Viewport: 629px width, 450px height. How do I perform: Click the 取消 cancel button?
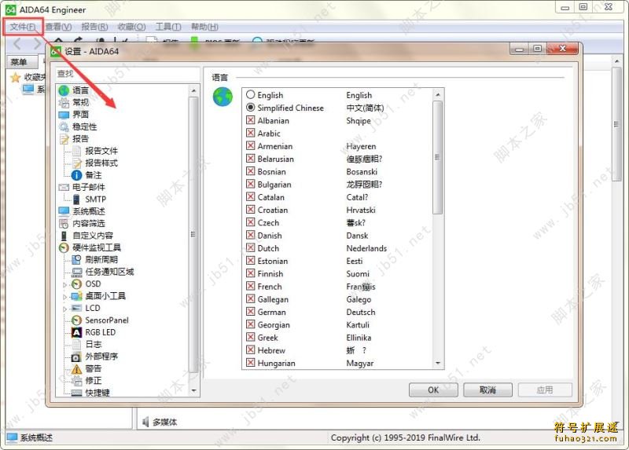pyautogui.click(x=487, y=390)
